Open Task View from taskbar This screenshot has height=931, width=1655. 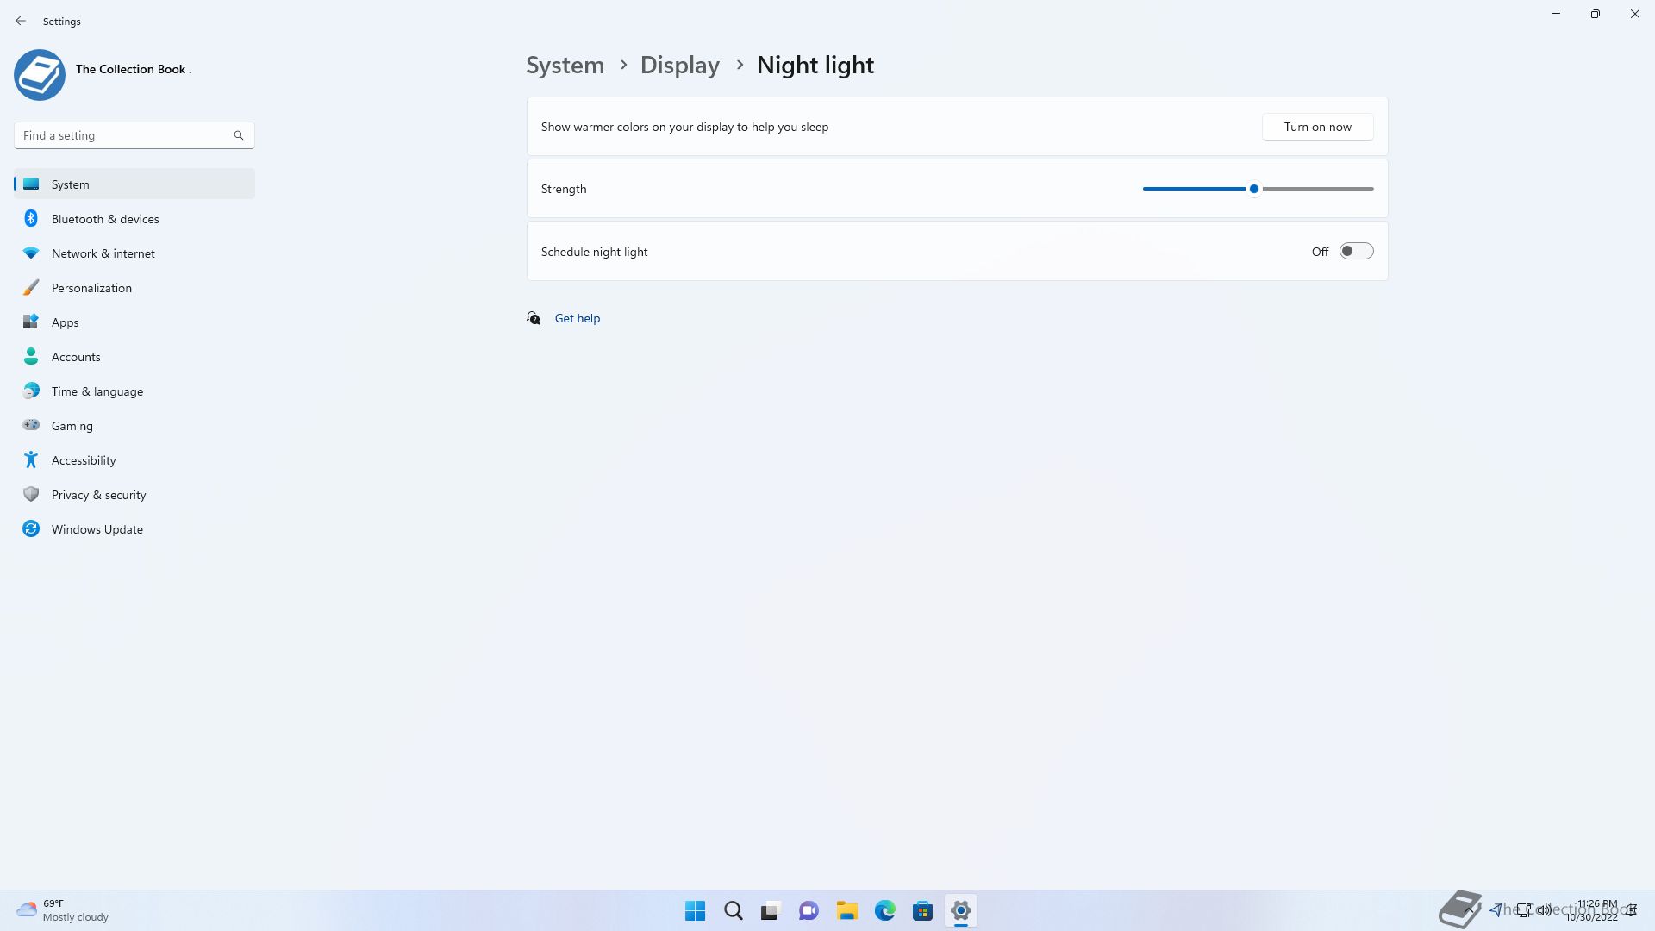click(771, 910)
